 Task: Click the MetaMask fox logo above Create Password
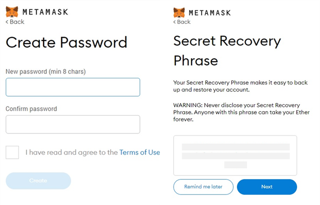pos(12,12)
